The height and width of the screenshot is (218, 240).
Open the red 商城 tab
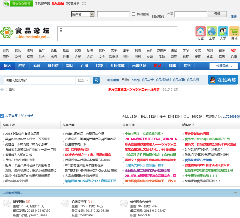(x=157, y=66)
